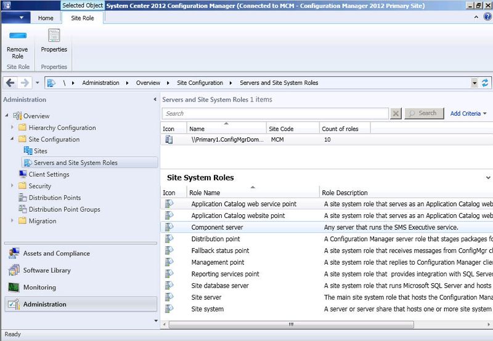Sort by the Site Code column header
This screenshot has width=493, height=341.
[293, 129]
